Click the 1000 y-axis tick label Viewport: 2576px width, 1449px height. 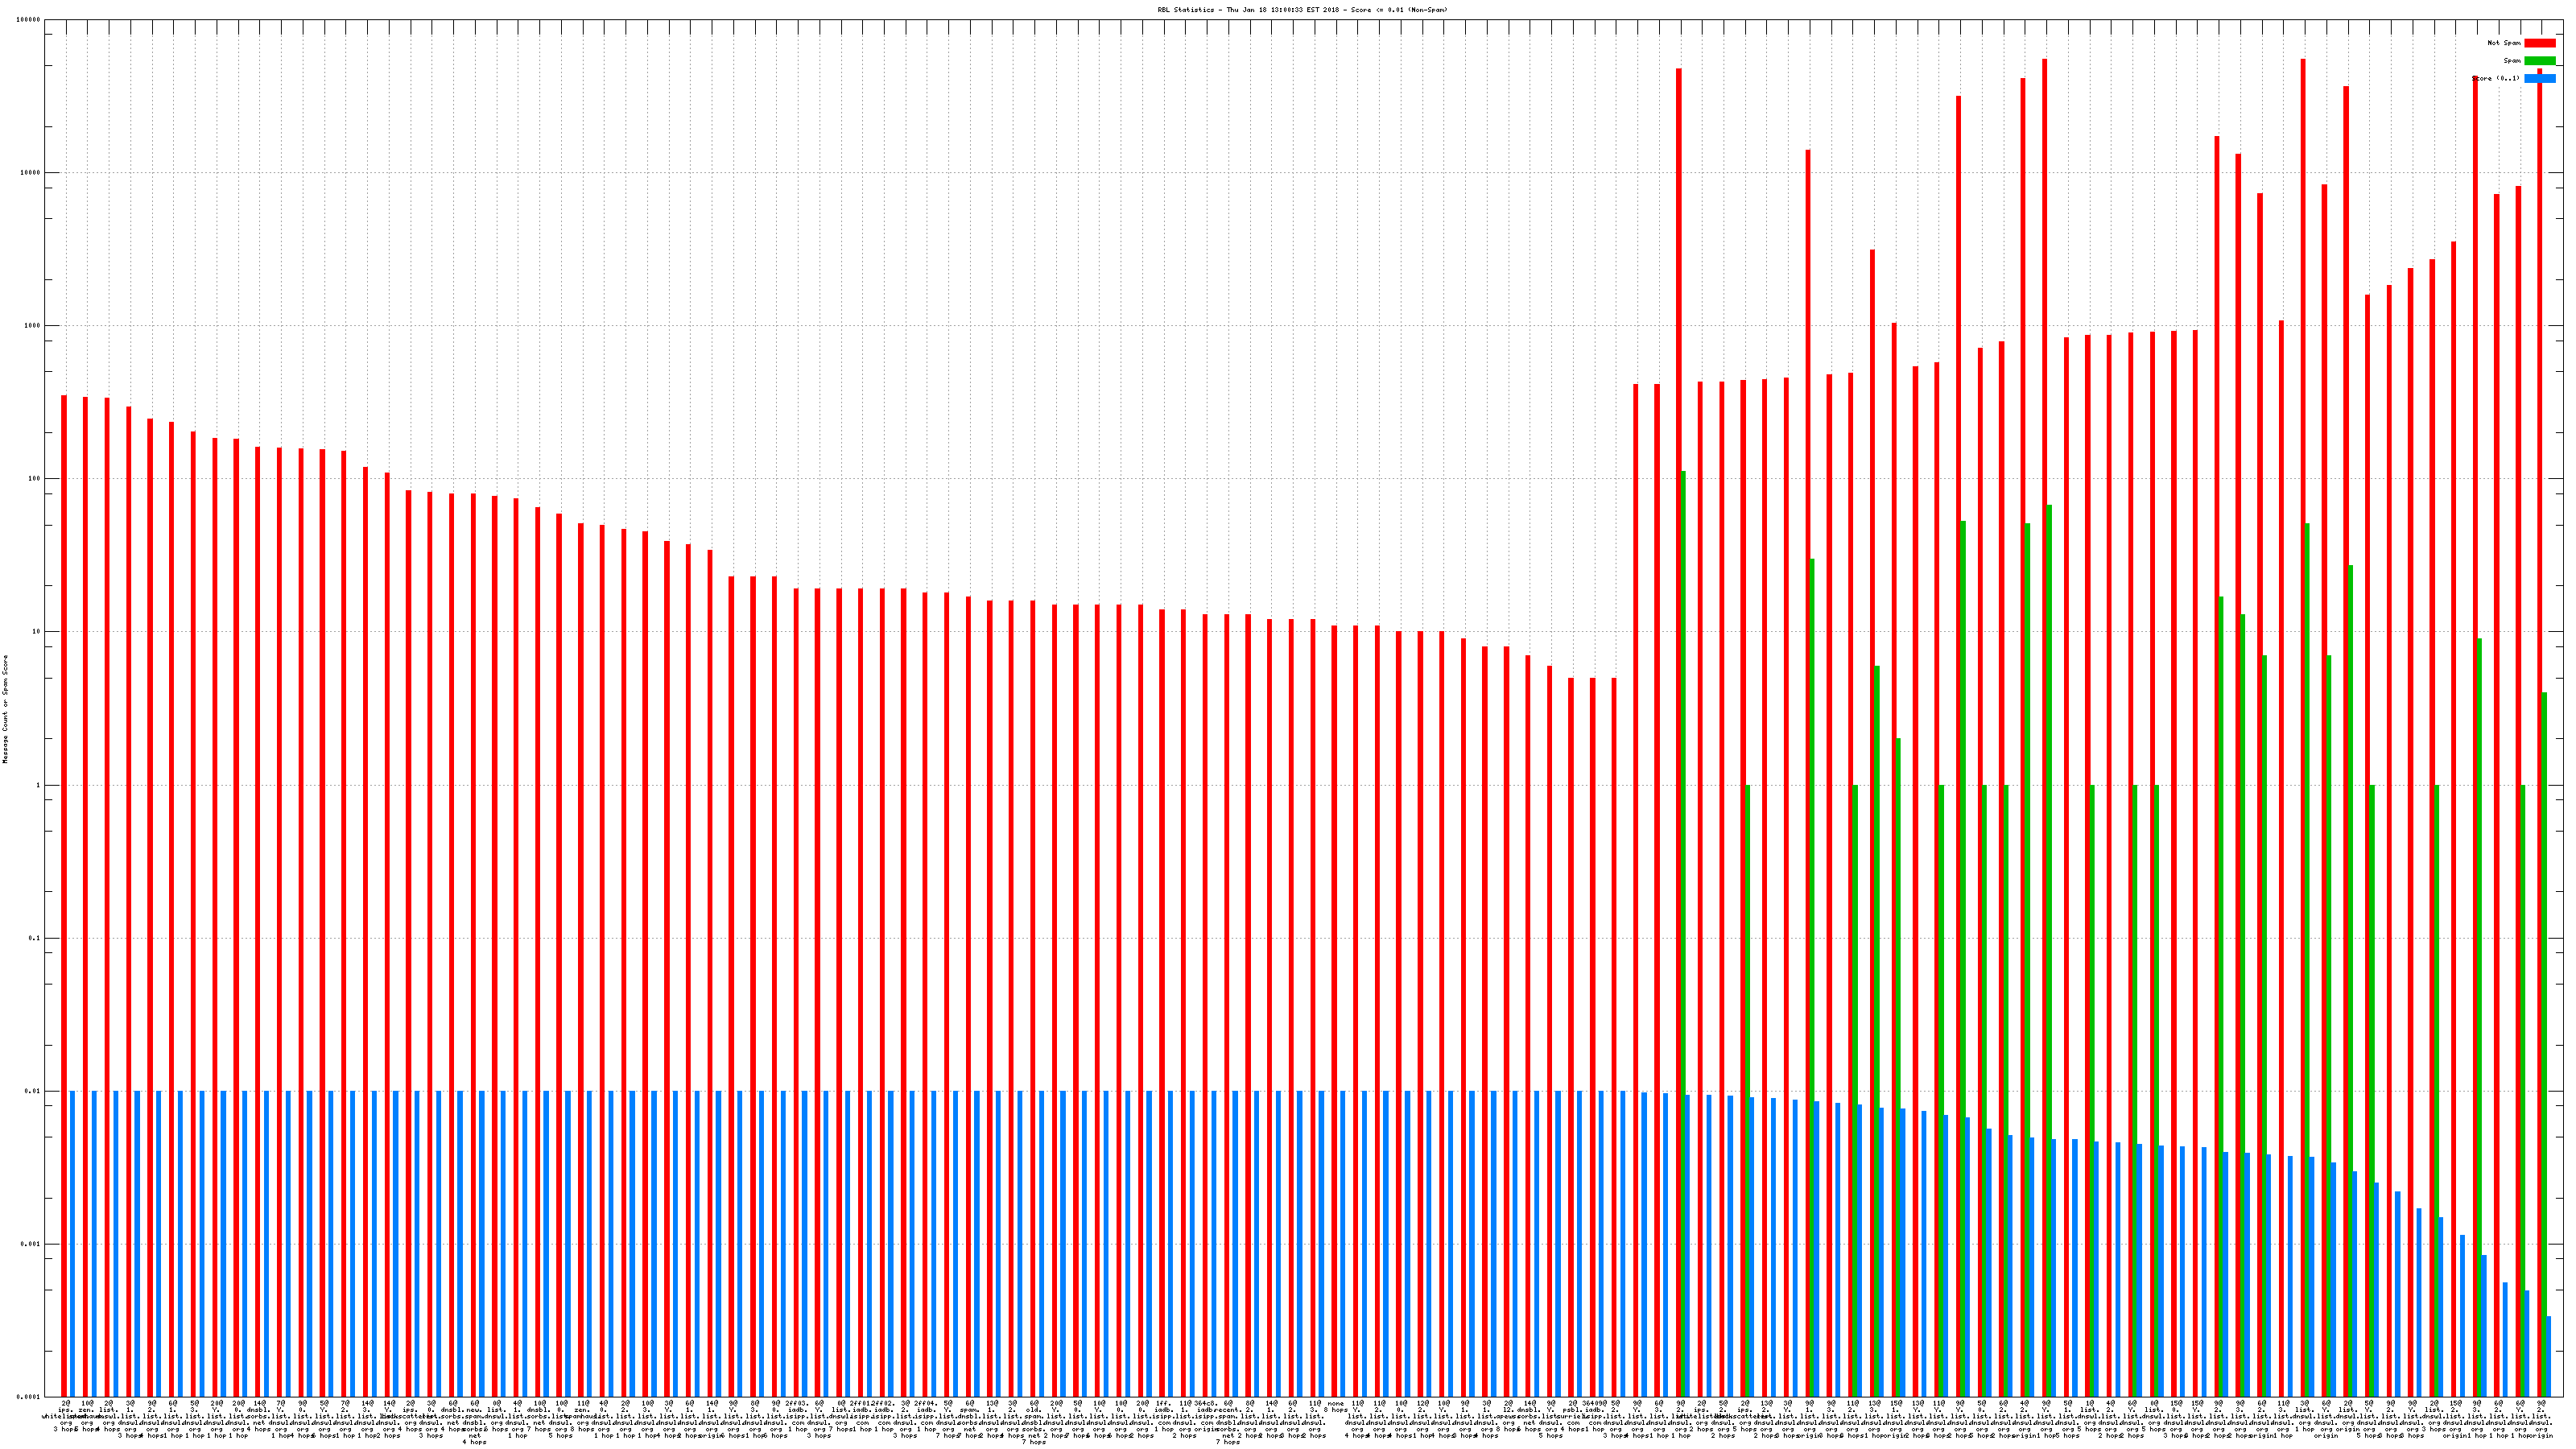click(33, 326)
